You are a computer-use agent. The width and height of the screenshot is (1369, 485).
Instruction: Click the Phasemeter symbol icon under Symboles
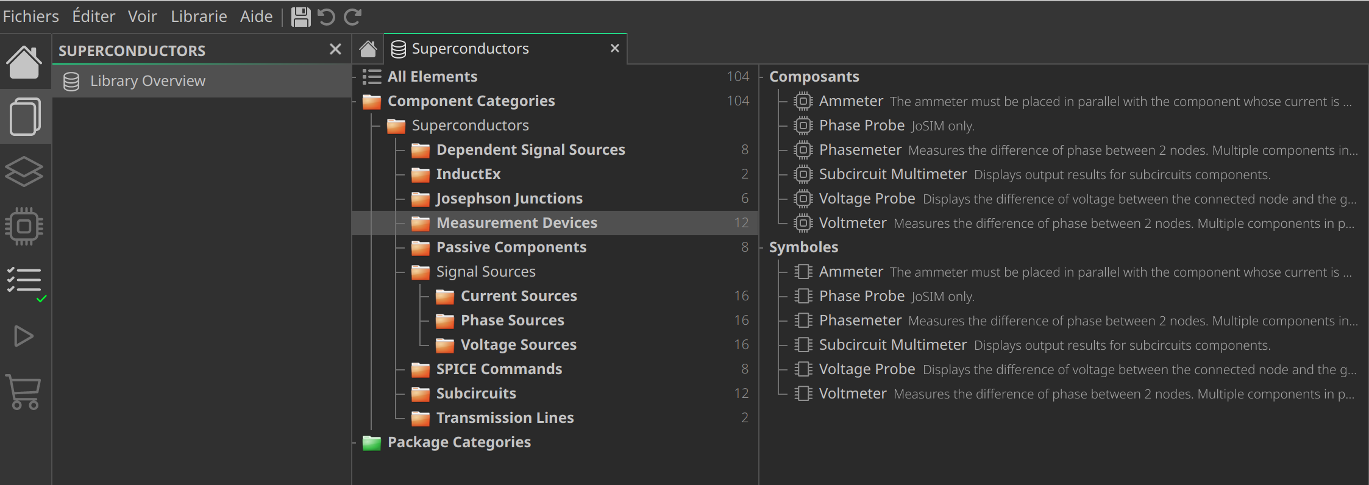pos(803,320)
